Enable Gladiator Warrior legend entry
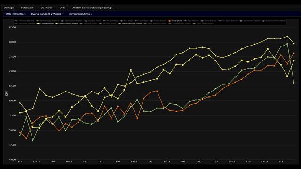 228,21
